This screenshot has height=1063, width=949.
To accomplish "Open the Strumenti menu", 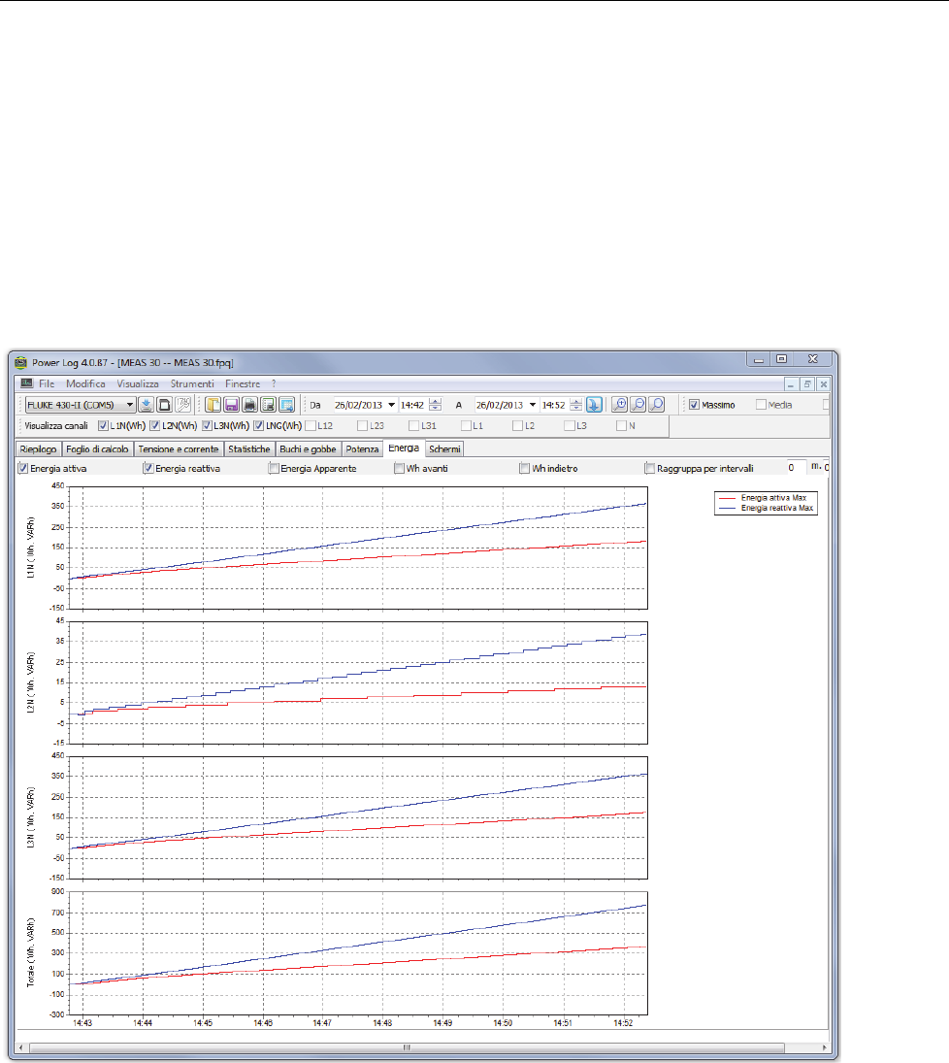I will tap(192, 383).
